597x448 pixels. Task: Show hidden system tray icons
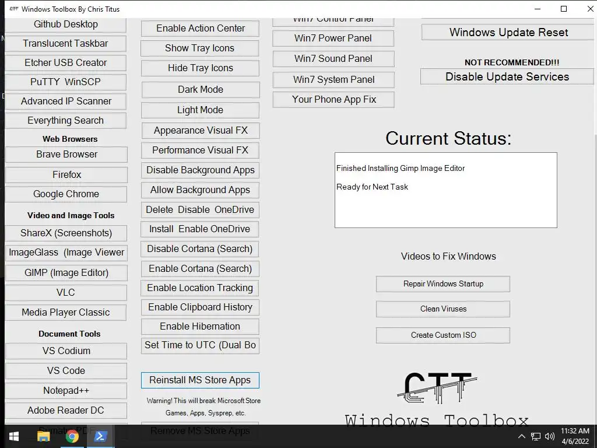(x=522, y=436)
